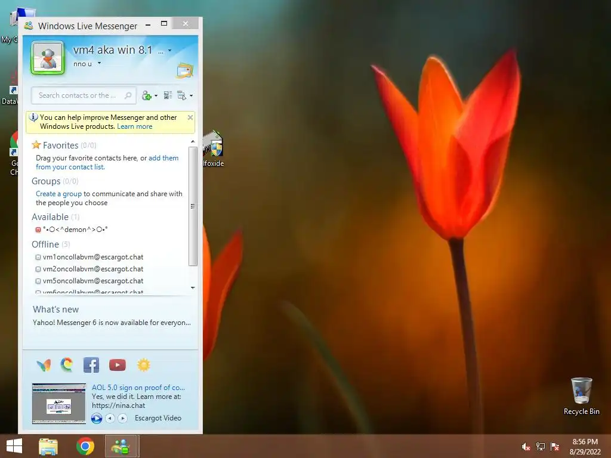Open the Windows Start button

[14, 446]
